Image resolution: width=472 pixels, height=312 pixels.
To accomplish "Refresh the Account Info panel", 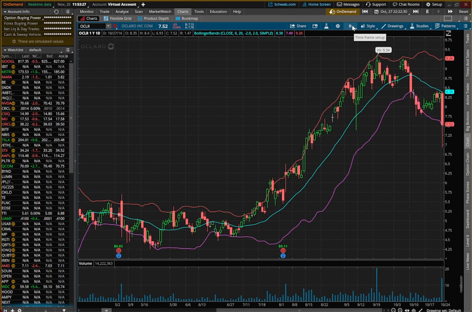I will pyautogui.click(x=56, y=12).
